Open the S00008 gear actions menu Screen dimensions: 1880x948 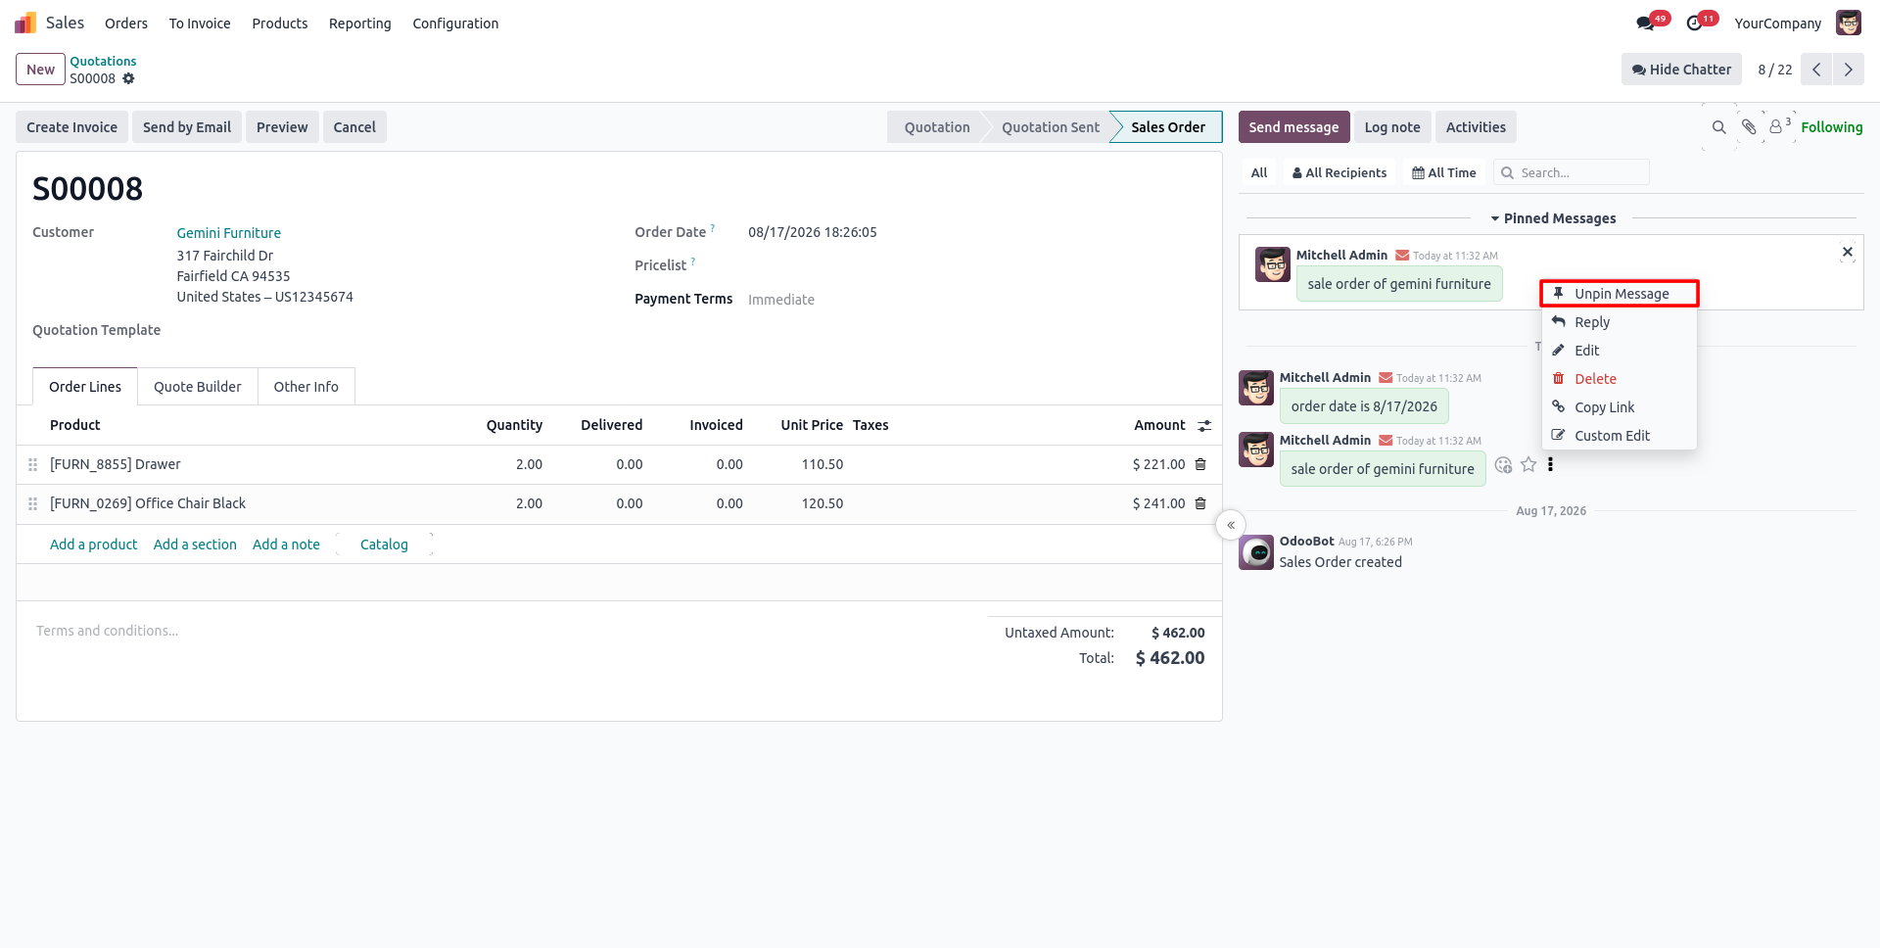(128, 78)
